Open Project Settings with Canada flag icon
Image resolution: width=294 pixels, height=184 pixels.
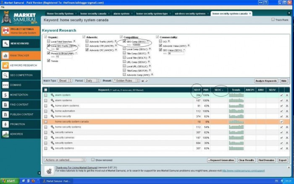pyautogui.click(x=21, y=31)
